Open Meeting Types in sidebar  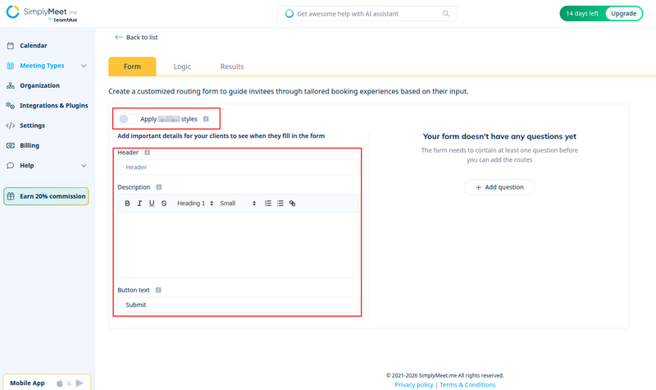click(42, 66)
